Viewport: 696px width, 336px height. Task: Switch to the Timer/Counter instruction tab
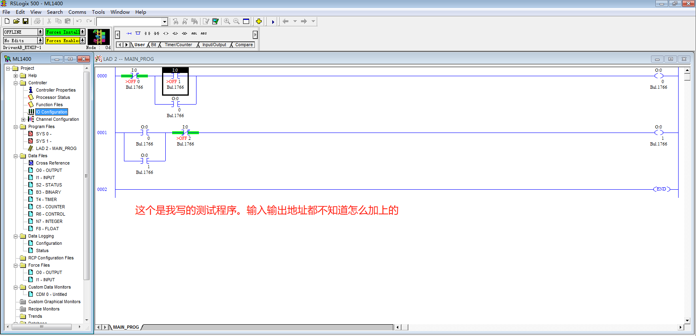point(178,45)
